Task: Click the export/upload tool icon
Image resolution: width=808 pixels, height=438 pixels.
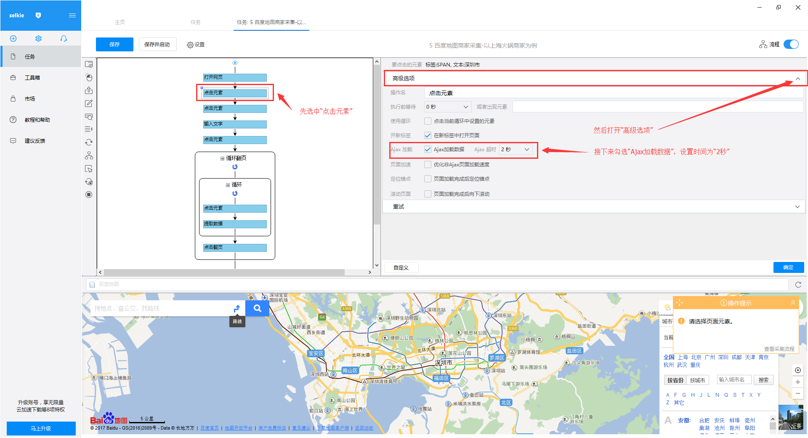Action: click(89, 91)
